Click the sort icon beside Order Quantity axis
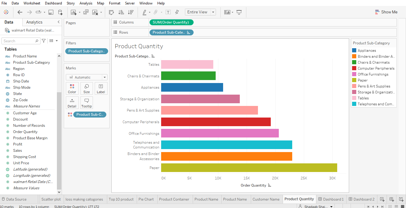The height and width of the screenshot is (208, 406). pyautogui.click(x=270, y=185)
